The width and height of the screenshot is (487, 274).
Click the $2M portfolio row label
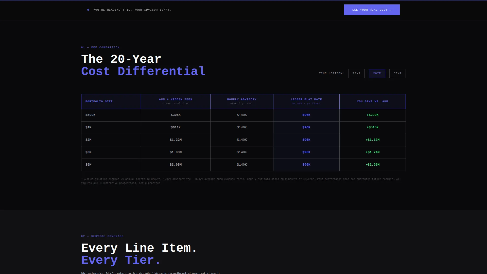click(89, 140)
